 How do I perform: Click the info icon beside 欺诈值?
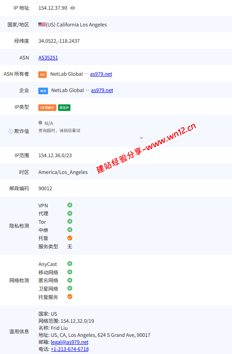[x=11, y=131]
